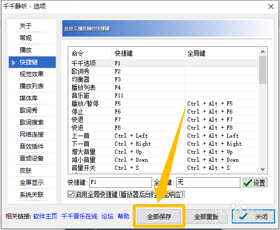Close the options dialog with title-bar X
This screenshot has width=280, height=230.
(271, 7)
